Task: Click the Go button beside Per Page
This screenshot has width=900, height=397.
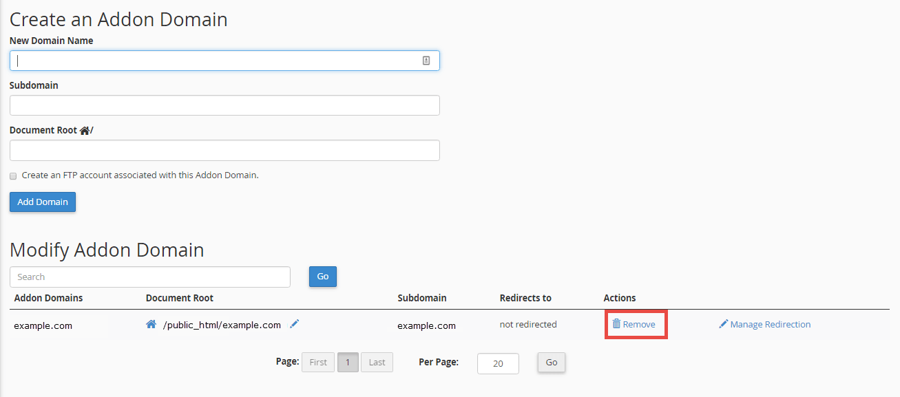Action: 552,362
